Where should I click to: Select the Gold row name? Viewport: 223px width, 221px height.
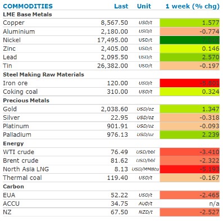click(x=10, y=109)
